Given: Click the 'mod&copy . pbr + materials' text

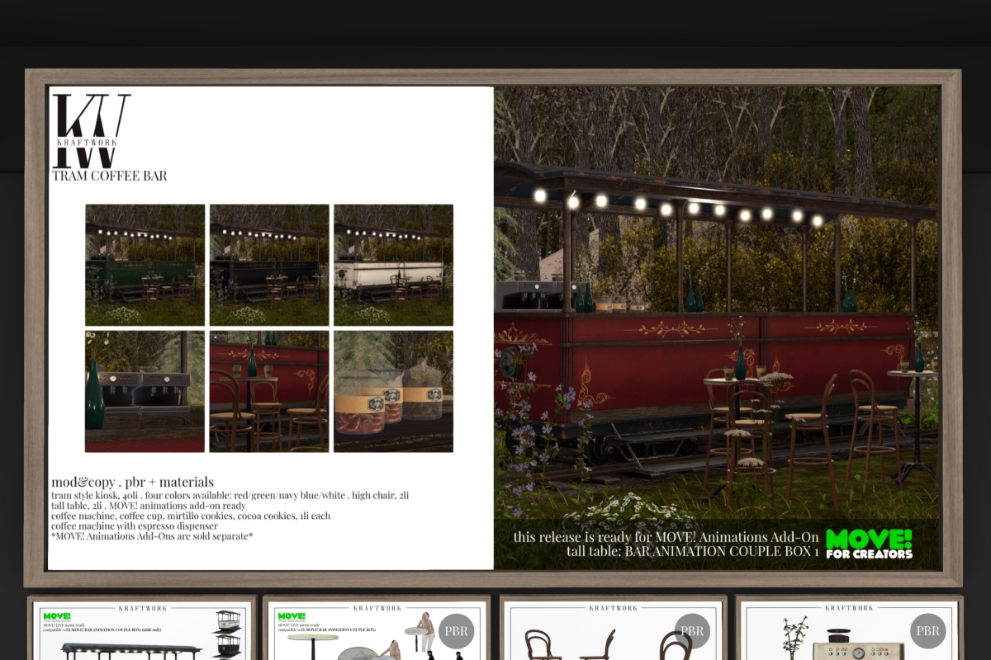Looking at the screenshot, I should point(132,482).
